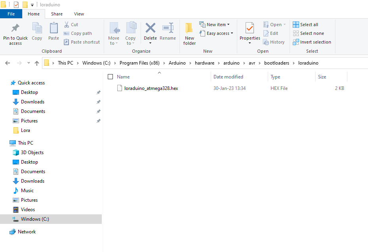This screenshot has width=368, height=252.
Task: Click avr in the address path
Action: [252, 63]
